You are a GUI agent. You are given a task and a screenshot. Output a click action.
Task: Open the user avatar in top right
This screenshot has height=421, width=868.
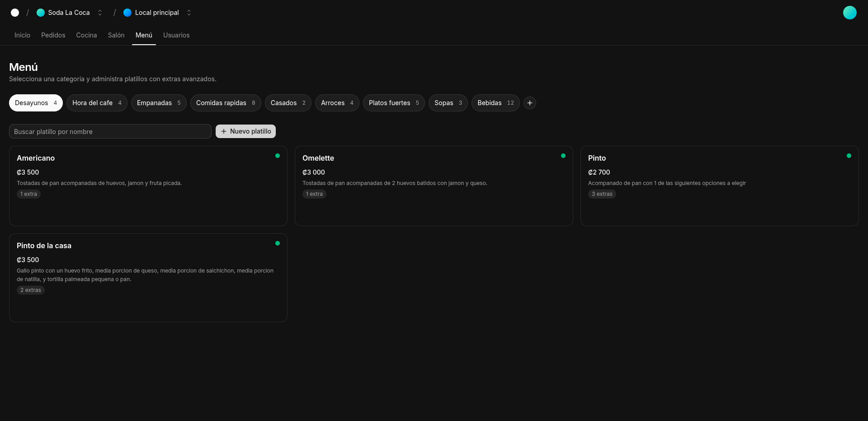coord(849,13)
